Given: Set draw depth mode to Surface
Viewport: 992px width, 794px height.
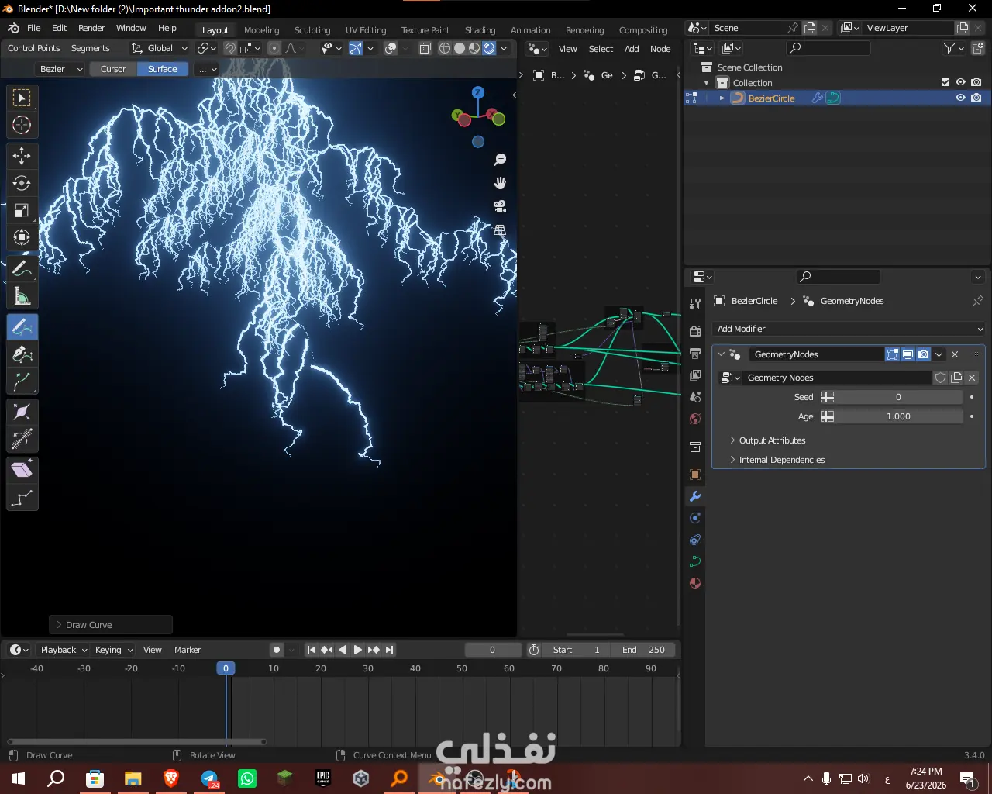Looking at the screenshot, I should [x=163, y=69].
